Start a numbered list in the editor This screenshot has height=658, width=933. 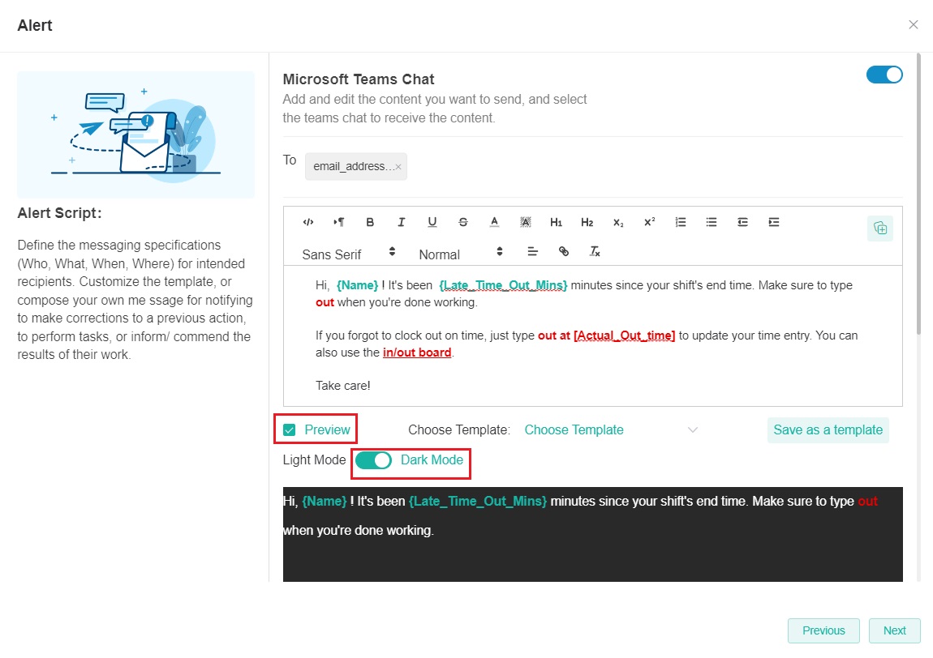click(x=681, y=222)
